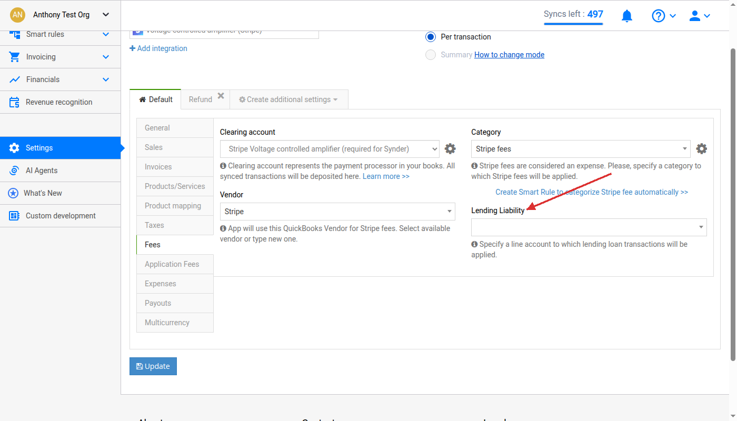Click the Settings gear icon in sidebar
The height and width of the screenshot is (421, 737).
(14, 148)
